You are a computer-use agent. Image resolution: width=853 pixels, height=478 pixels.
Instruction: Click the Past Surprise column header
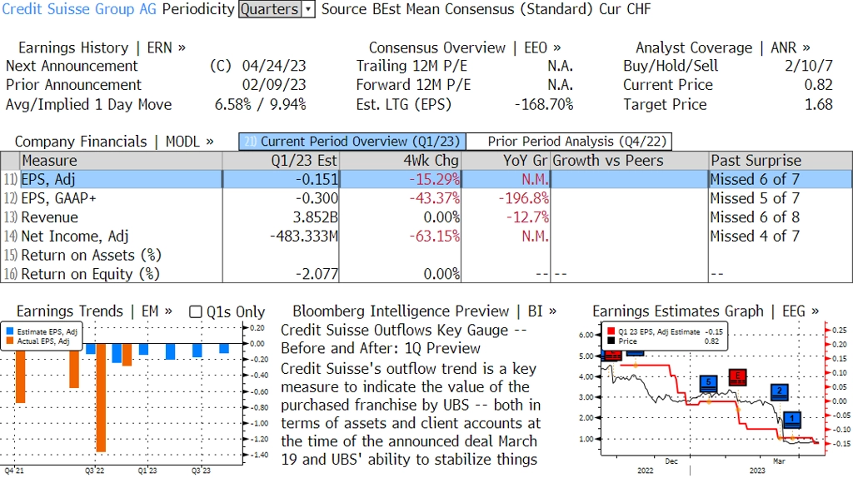[x=780, y=161]
